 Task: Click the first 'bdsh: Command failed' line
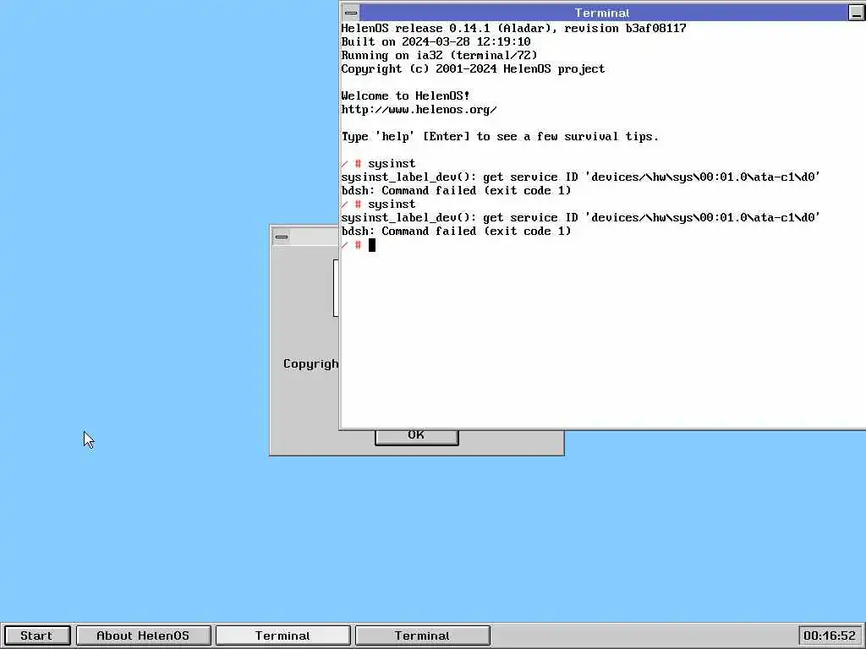[456, 190]
